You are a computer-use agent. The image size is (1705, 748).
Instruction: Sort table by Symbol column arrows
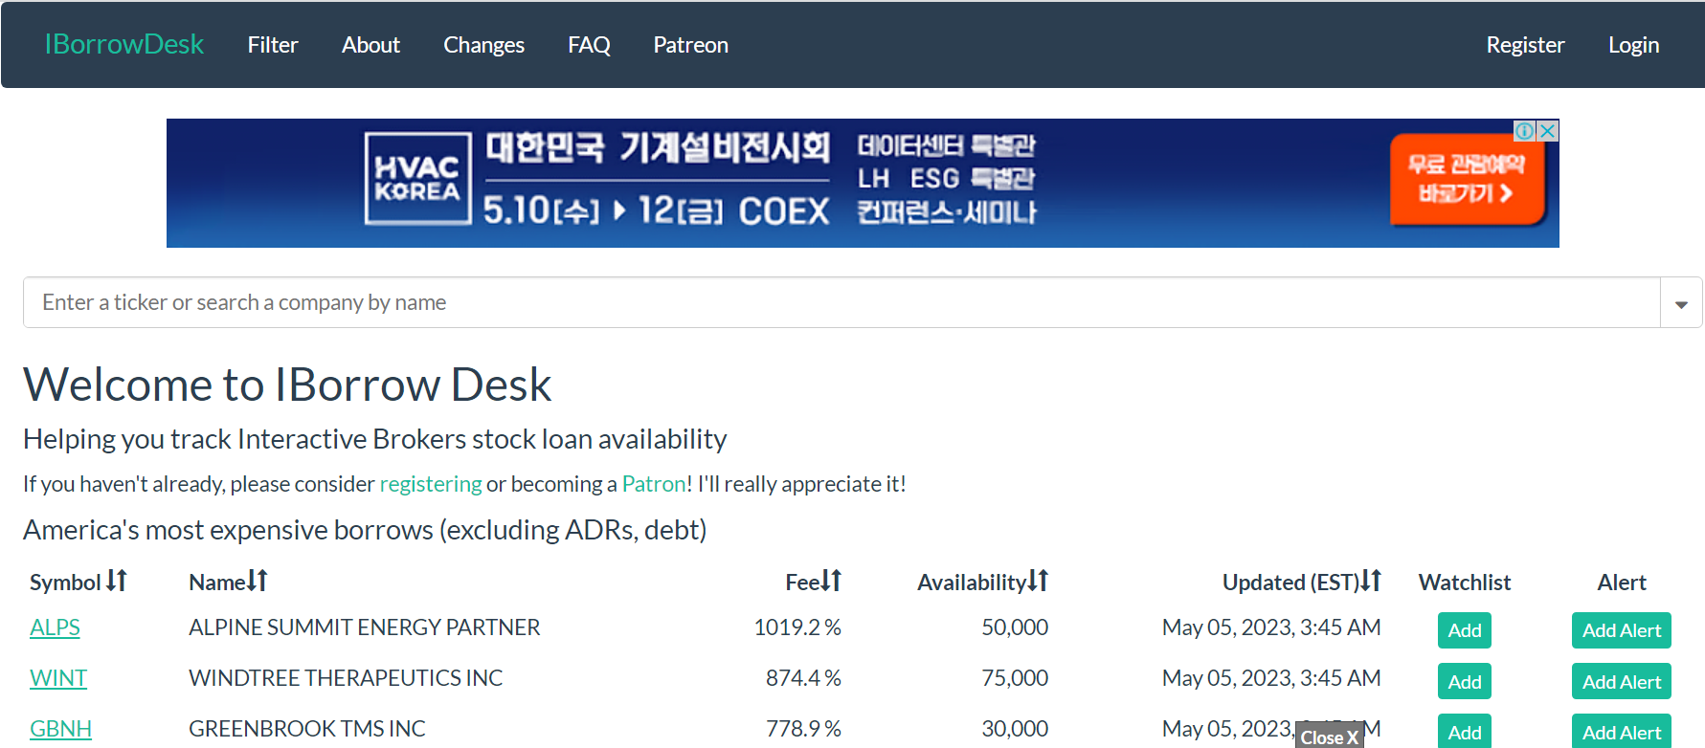coord(117,581)
